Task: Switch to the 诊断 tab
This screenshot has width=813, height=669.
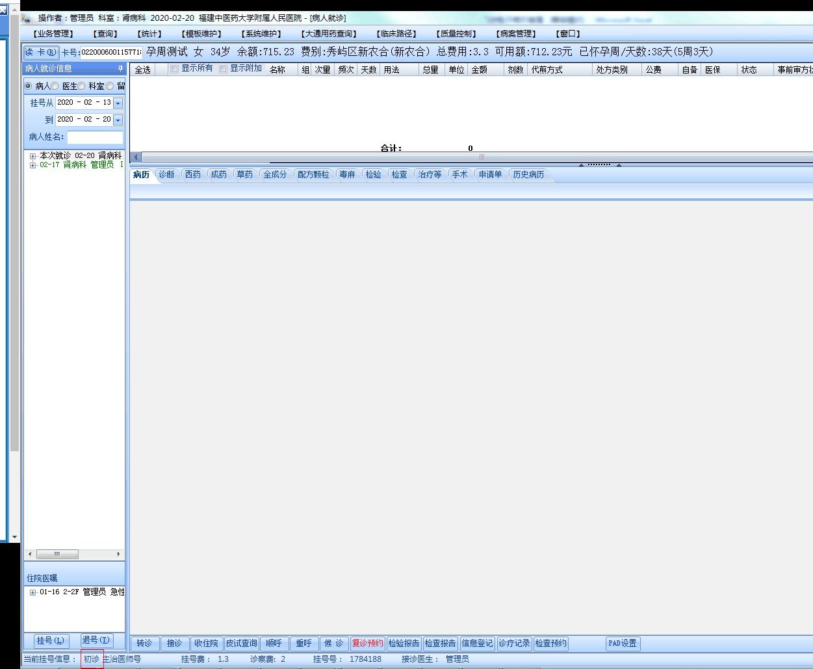Action: pyautogui.click(x=167, y=175)
